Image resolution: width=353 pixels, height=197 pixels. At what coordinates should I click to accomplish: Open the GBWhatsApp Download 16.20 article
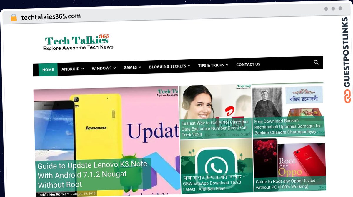click(x=214, y=183)
